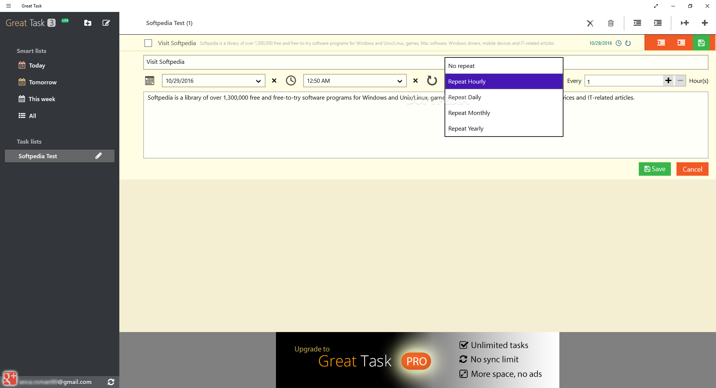Select Repeat Daily option
Screen dimensions: 716x388
[x=504, y=97]
